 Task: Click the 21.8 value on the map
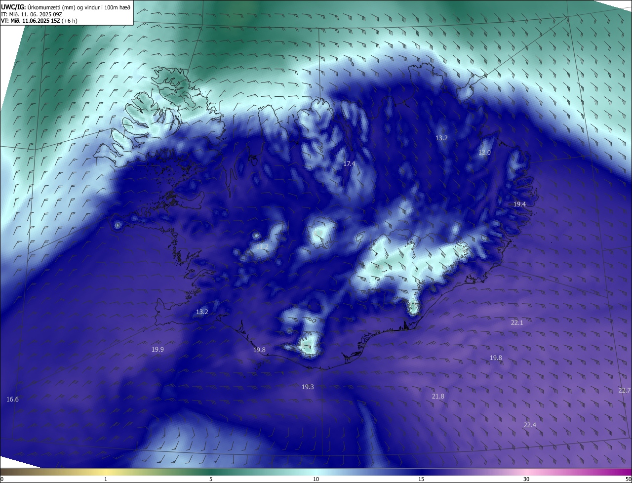point(437,396)
